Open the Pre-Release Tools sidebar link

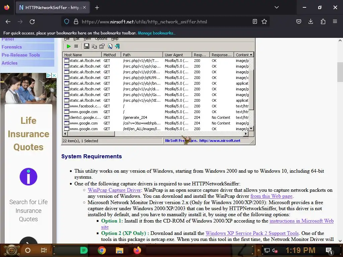21,55
